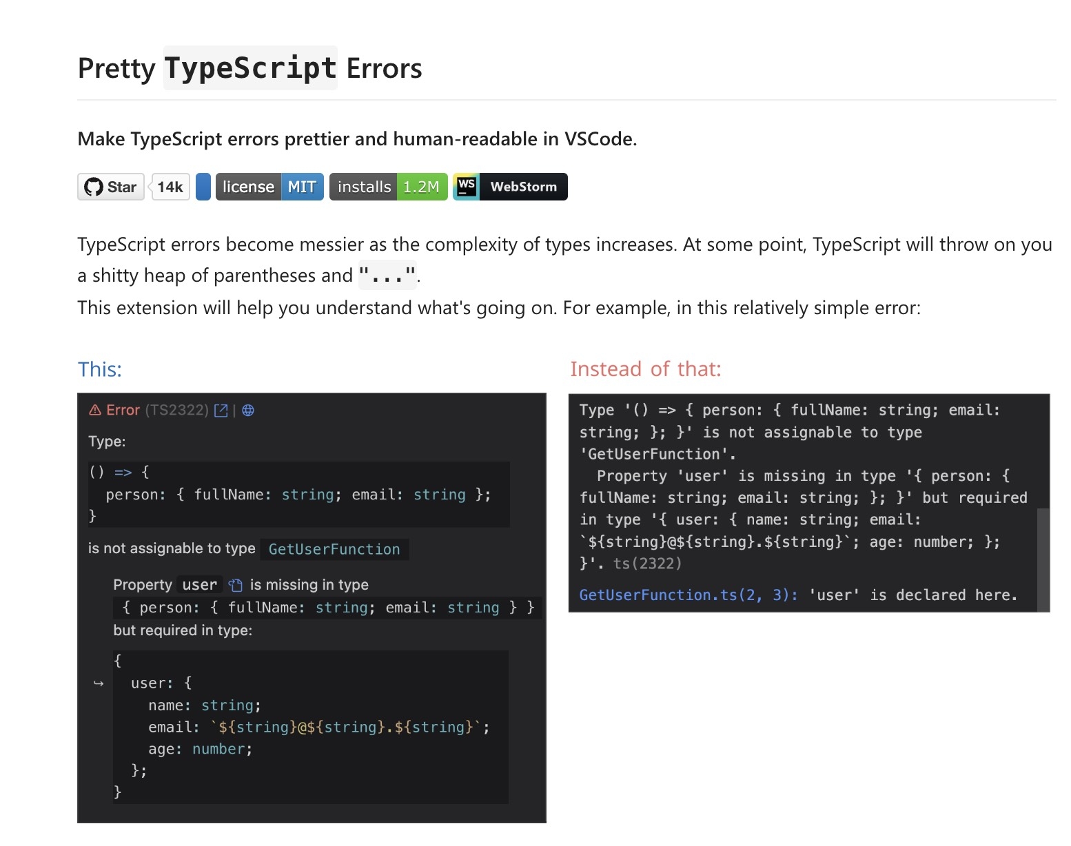Click the 'name: string;' code line
This screenshot has height=846, width=1071.
(205, 705)
